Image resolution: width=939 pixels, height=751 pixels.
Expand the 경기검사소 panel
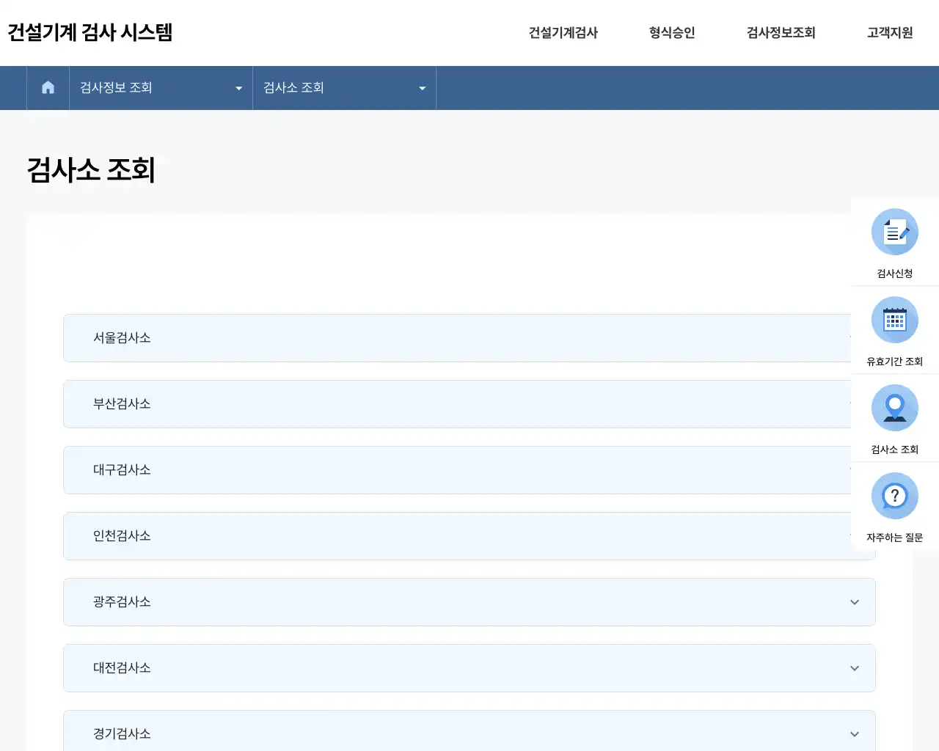point(854,734)
